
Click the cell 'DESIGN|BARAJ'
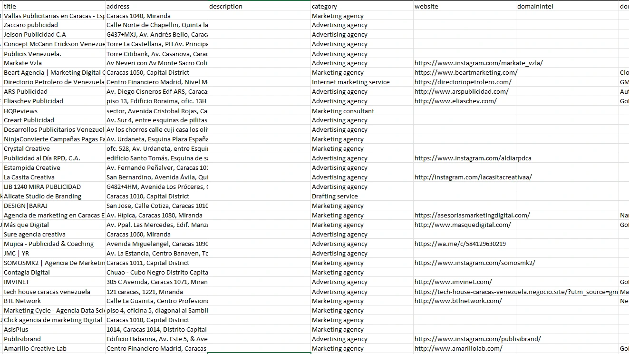pos(54,206)
